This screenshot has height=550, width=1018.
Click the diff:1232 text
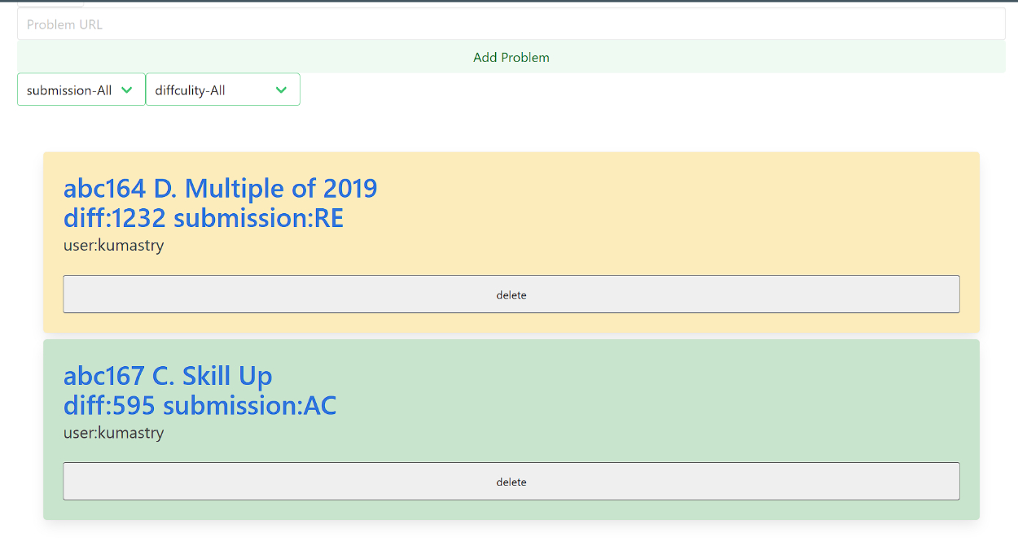point(115,218)
